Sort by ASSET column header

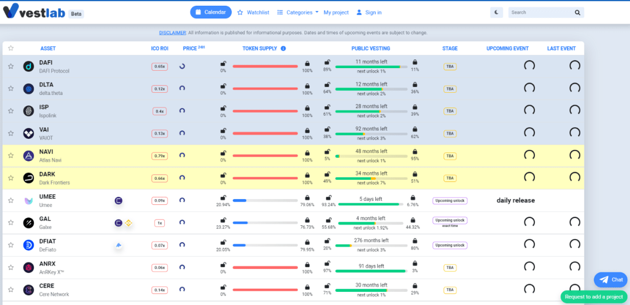point(48,48)
